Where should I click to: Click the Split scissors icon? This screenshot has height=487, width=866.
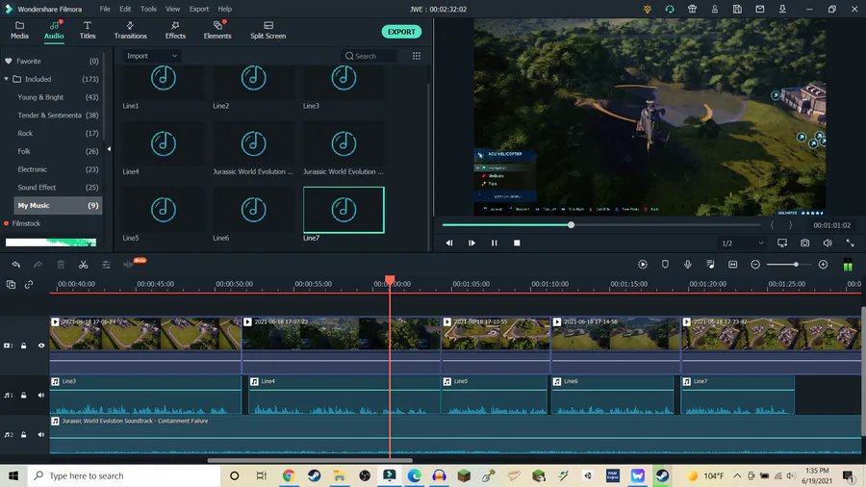point(84,265)
